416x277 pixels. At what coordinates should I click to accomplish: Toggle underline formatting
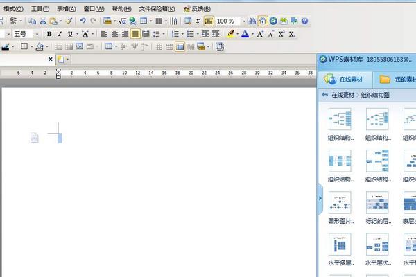tap(70, 34)
